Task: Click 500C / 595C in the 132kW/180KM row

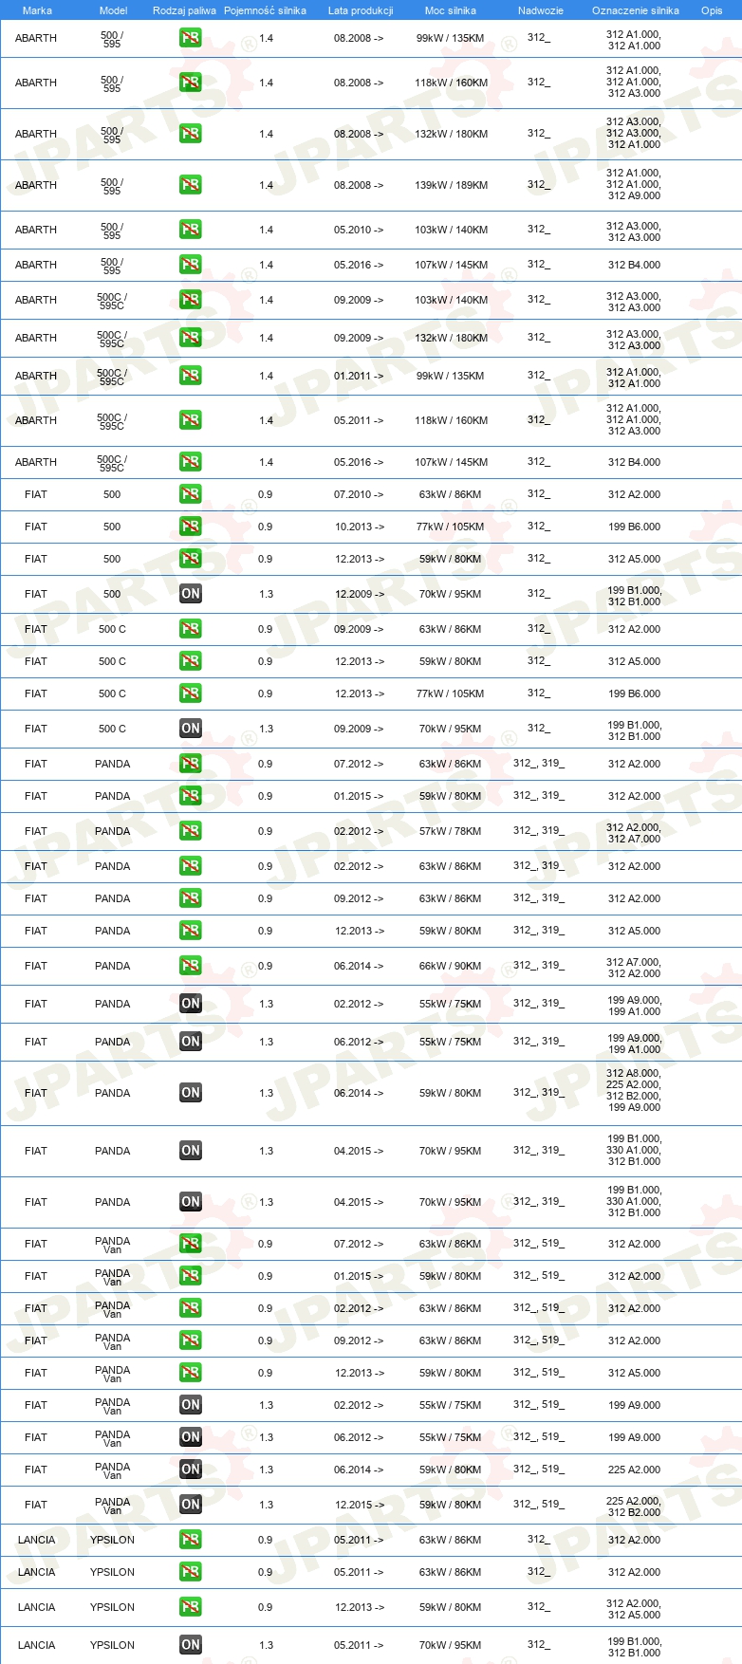Action: (112, 338)
